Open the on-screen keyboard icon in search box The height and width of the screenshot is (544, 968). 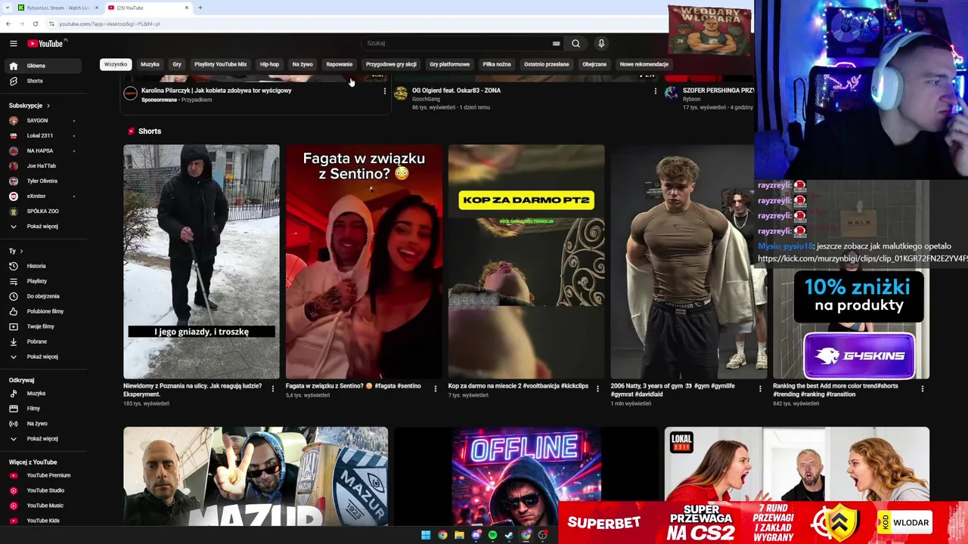pos(556,44)
